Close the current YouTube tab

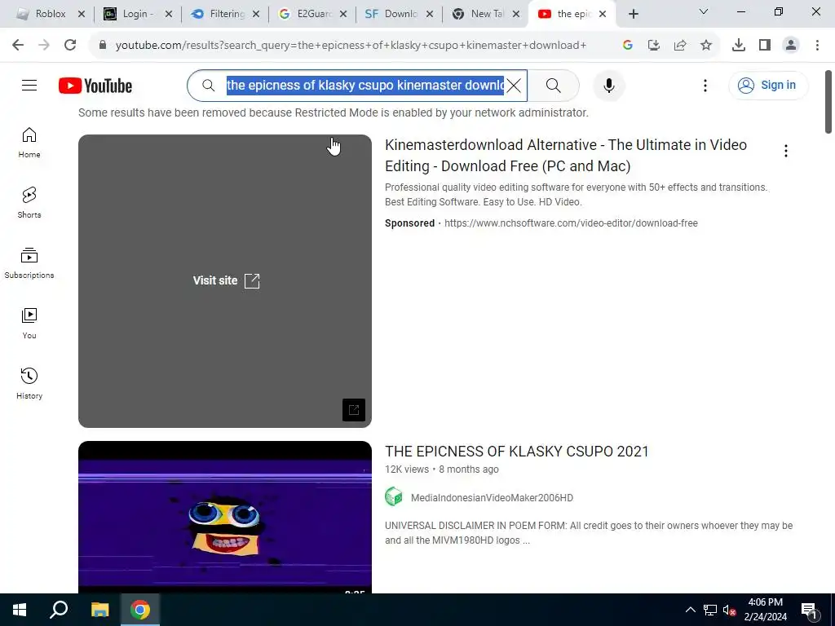pyautogui.click(x=603, y=14)
